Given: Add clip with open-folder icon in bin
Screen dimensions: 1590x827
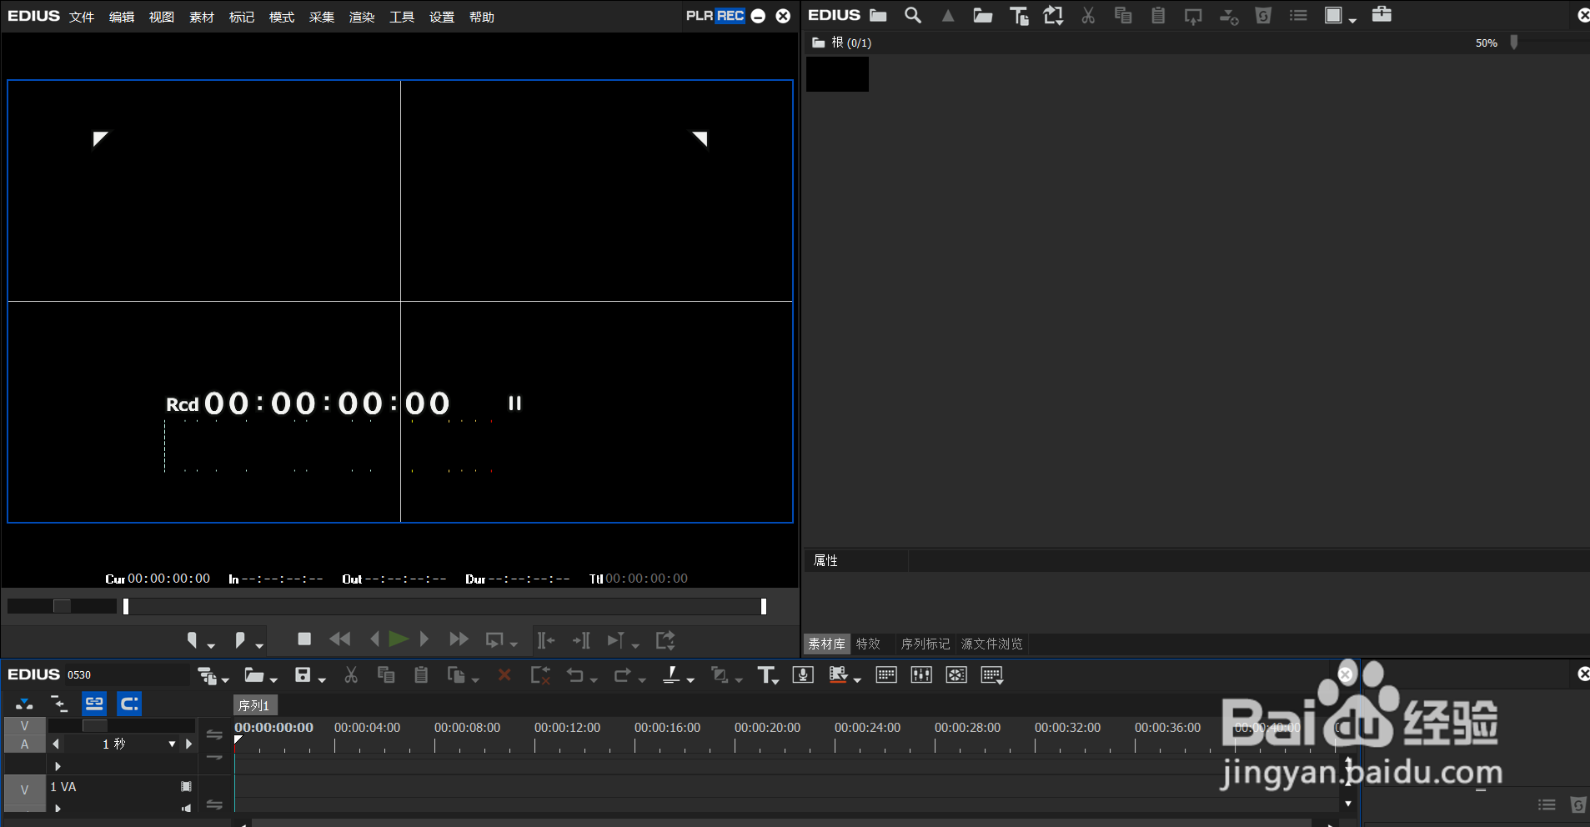Looking at the screenshot, I should 983,15.
